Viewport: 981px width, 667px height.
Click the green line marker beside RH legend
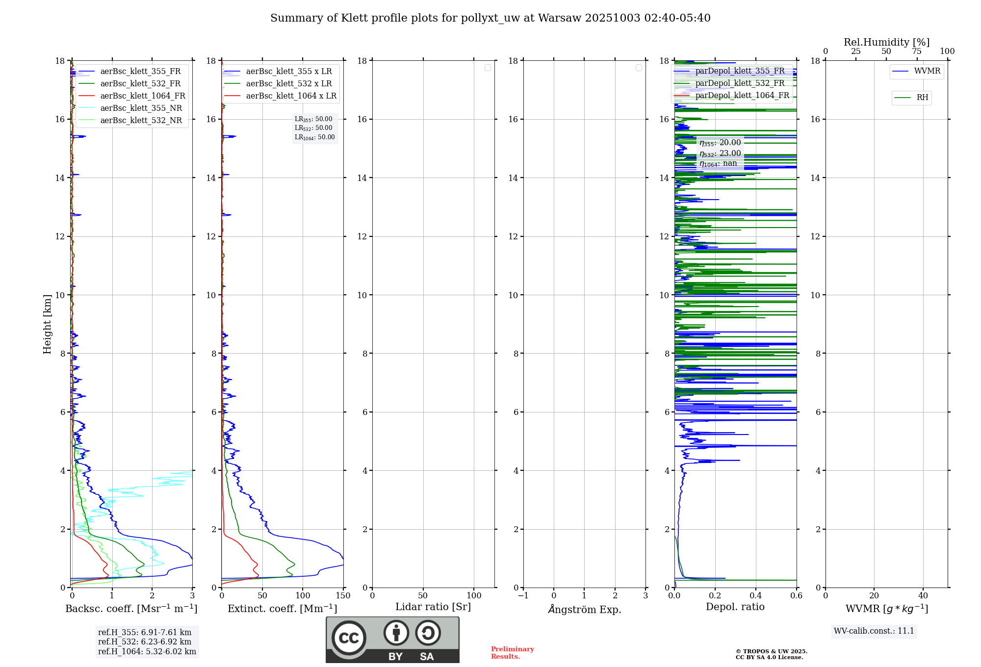pyautogui.click(x=903, y=98)
